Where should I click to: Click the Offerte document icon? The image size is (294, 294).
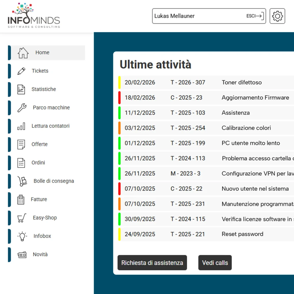click(x=21, y=144)
